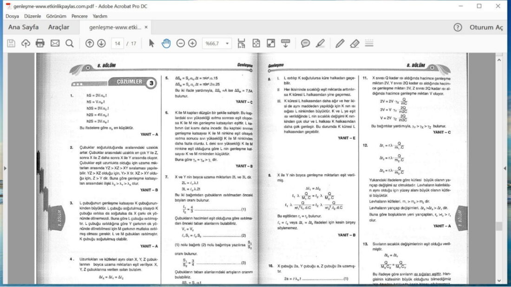Activate the Hand pan tool

point(166,43)
